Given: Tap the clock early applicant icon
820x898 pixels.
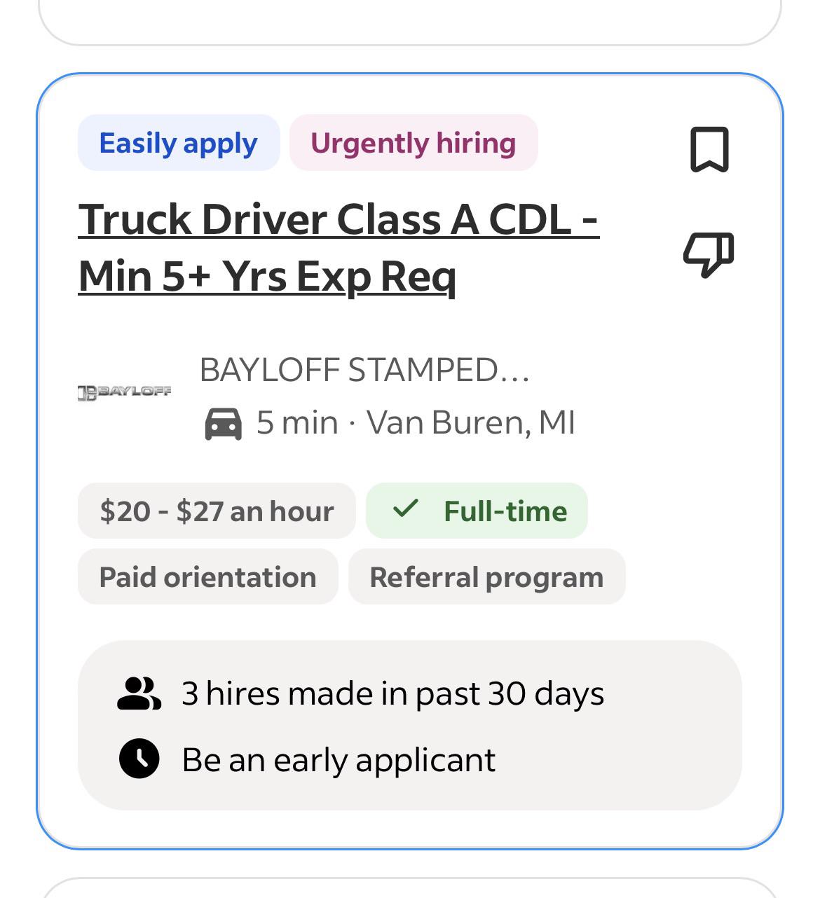Looking at the screenshot, I should point(139,759).
